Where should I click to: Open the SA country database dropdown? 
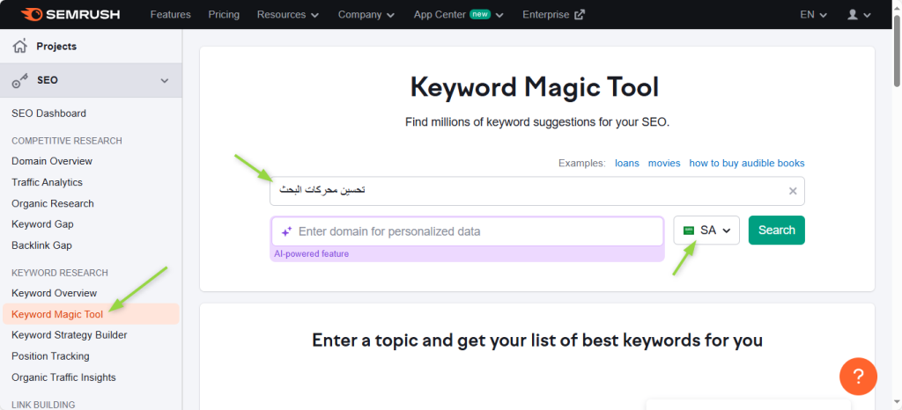click(706, 231)
